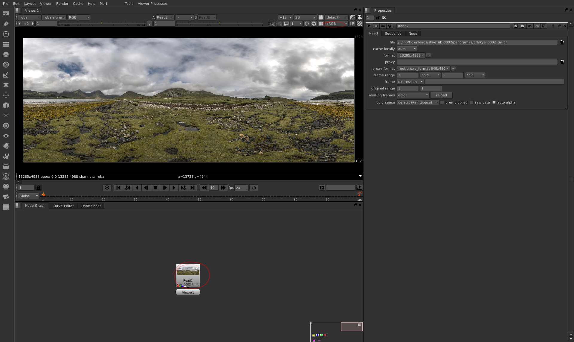The image size is (574, 342).
Task: Open the rgba channel set dropdown
Action: click(x=30, y=17)
